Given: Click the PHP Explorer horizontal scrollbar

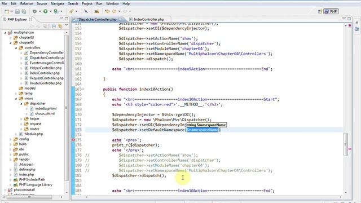Looking at the screenshot, I should [29, 197].
